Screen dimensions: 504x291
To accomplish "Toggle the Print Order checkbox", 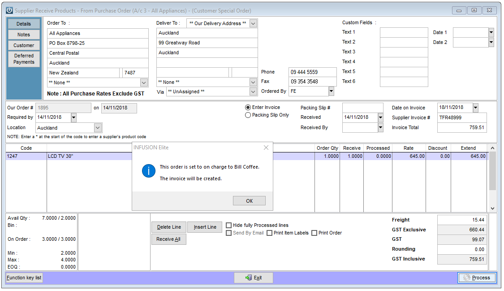I will pos(314,233).
